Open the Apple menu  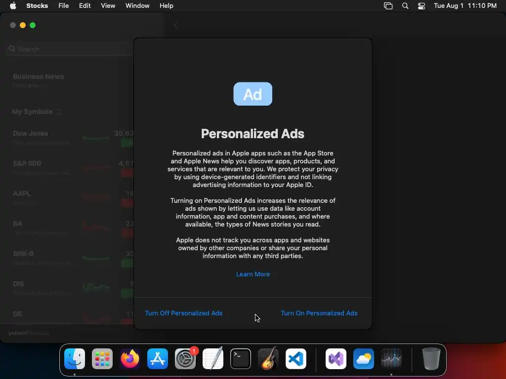[13, 5]
